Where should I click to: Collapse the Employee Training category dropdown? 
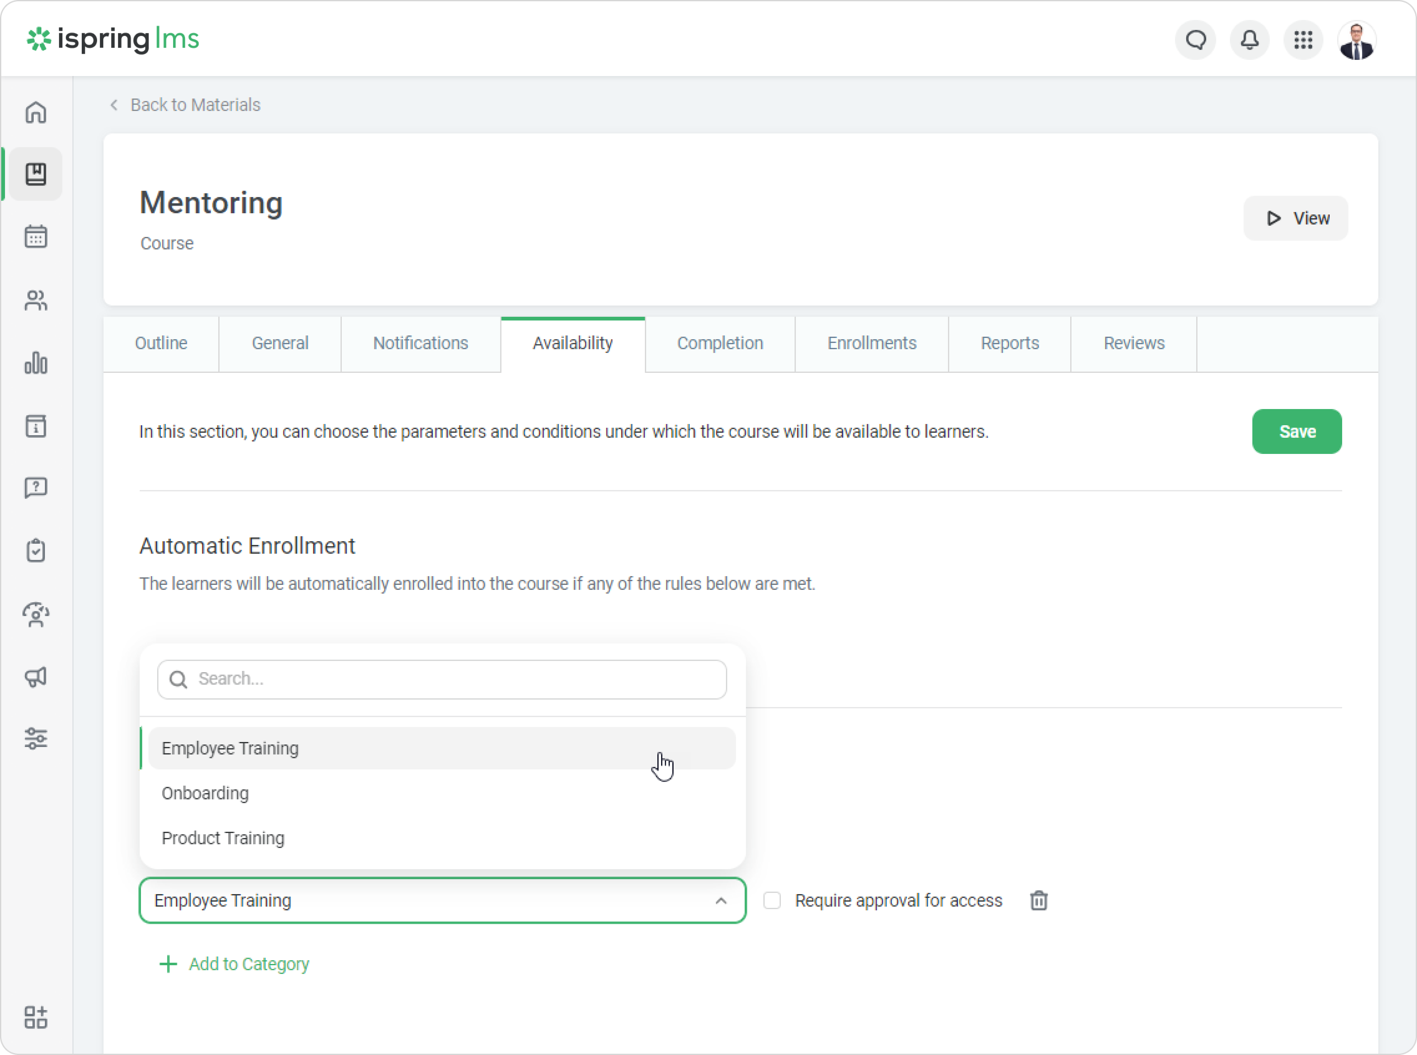[x=721, y=900]
